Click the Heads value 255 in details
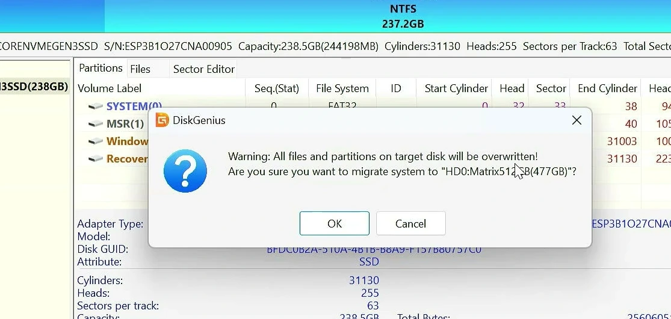 (370, 293)
